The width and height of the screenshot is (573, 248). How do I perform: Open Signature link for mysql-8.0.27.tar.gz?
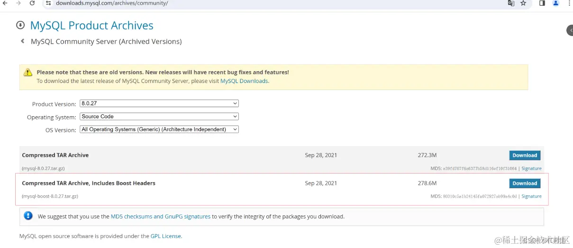531,168
